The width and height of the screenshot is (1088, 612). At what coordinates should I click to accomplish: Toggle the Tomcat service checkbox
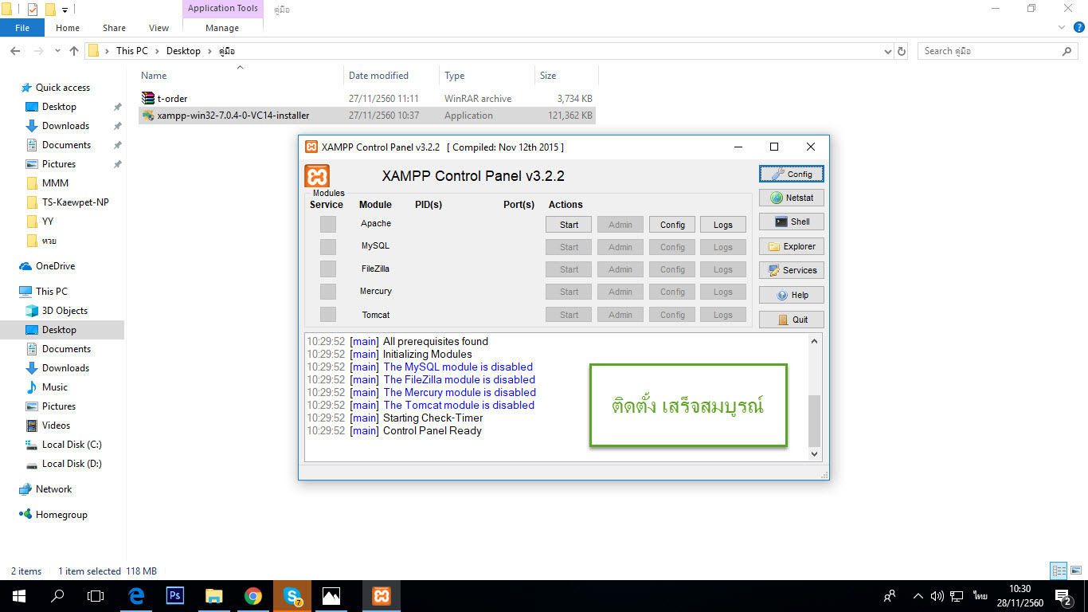(x=328, y=314)
